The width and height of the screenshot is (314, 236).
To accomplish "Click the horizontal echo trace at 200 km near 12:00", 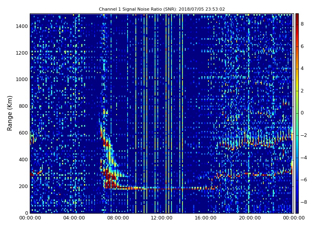I will 162,188.
